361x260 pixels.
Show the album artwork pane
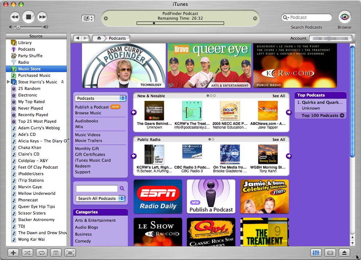[55, 253]
